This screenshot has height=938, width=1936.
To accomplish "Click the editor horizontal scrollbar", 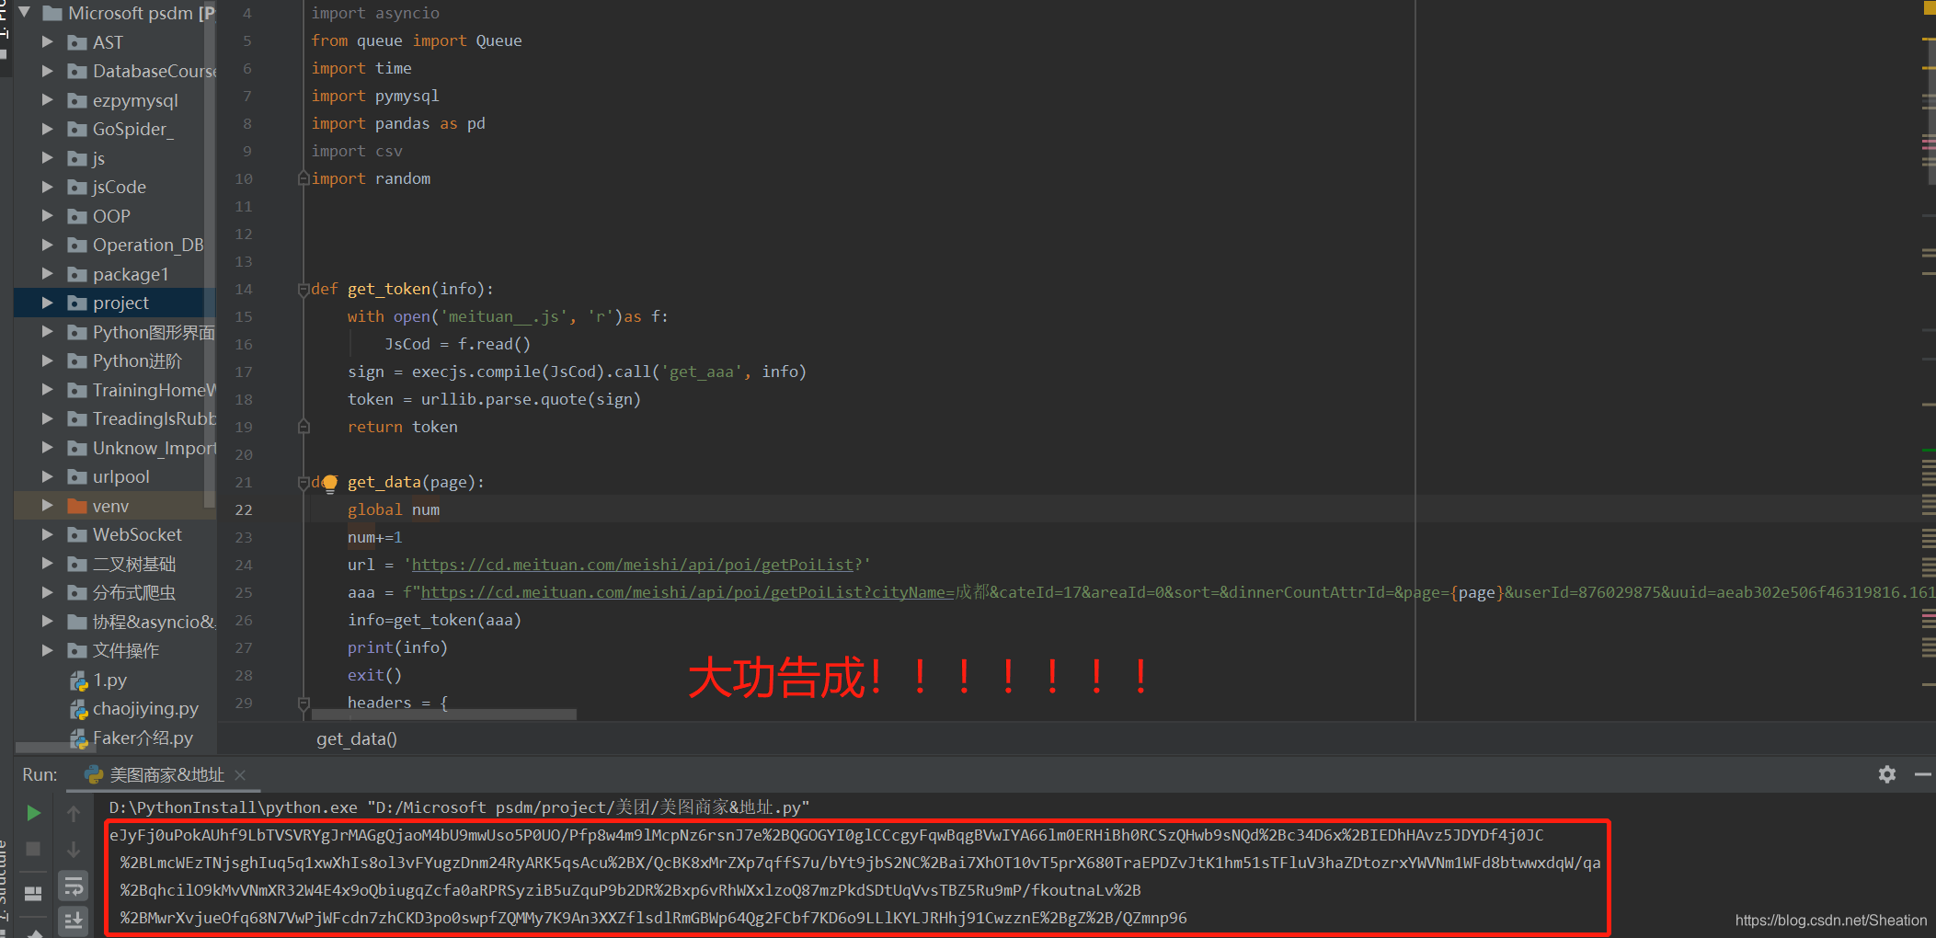I will [x=444, y=715].
